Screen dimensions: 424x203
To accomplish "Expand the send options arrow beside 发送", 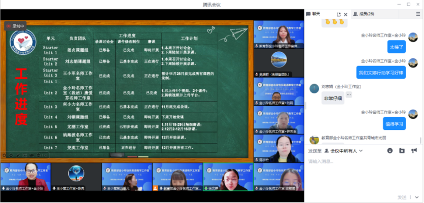I will coord(417,197).
